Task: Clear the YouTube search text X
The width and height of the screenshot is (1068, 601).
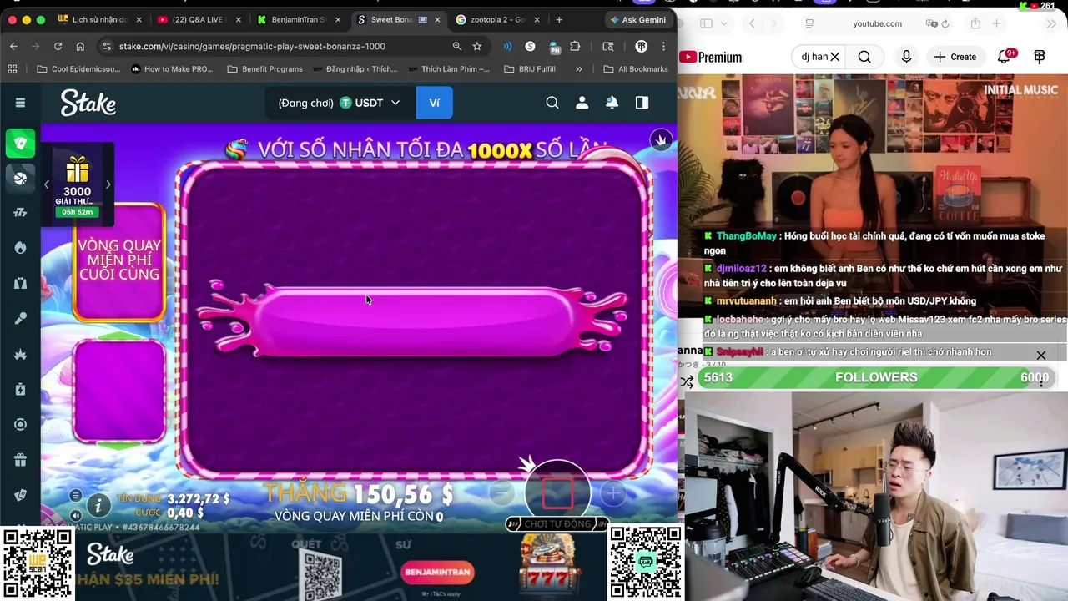Action: click(834, 57)
